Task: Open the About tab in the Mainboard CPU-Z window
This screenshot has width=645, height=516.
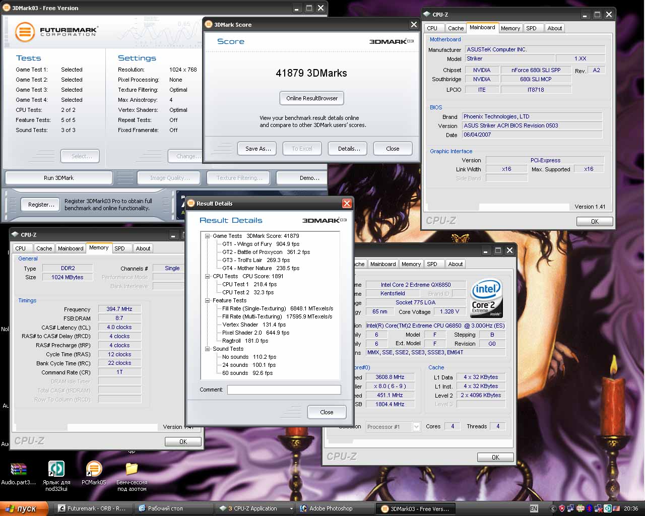Action: pos(555,28)
